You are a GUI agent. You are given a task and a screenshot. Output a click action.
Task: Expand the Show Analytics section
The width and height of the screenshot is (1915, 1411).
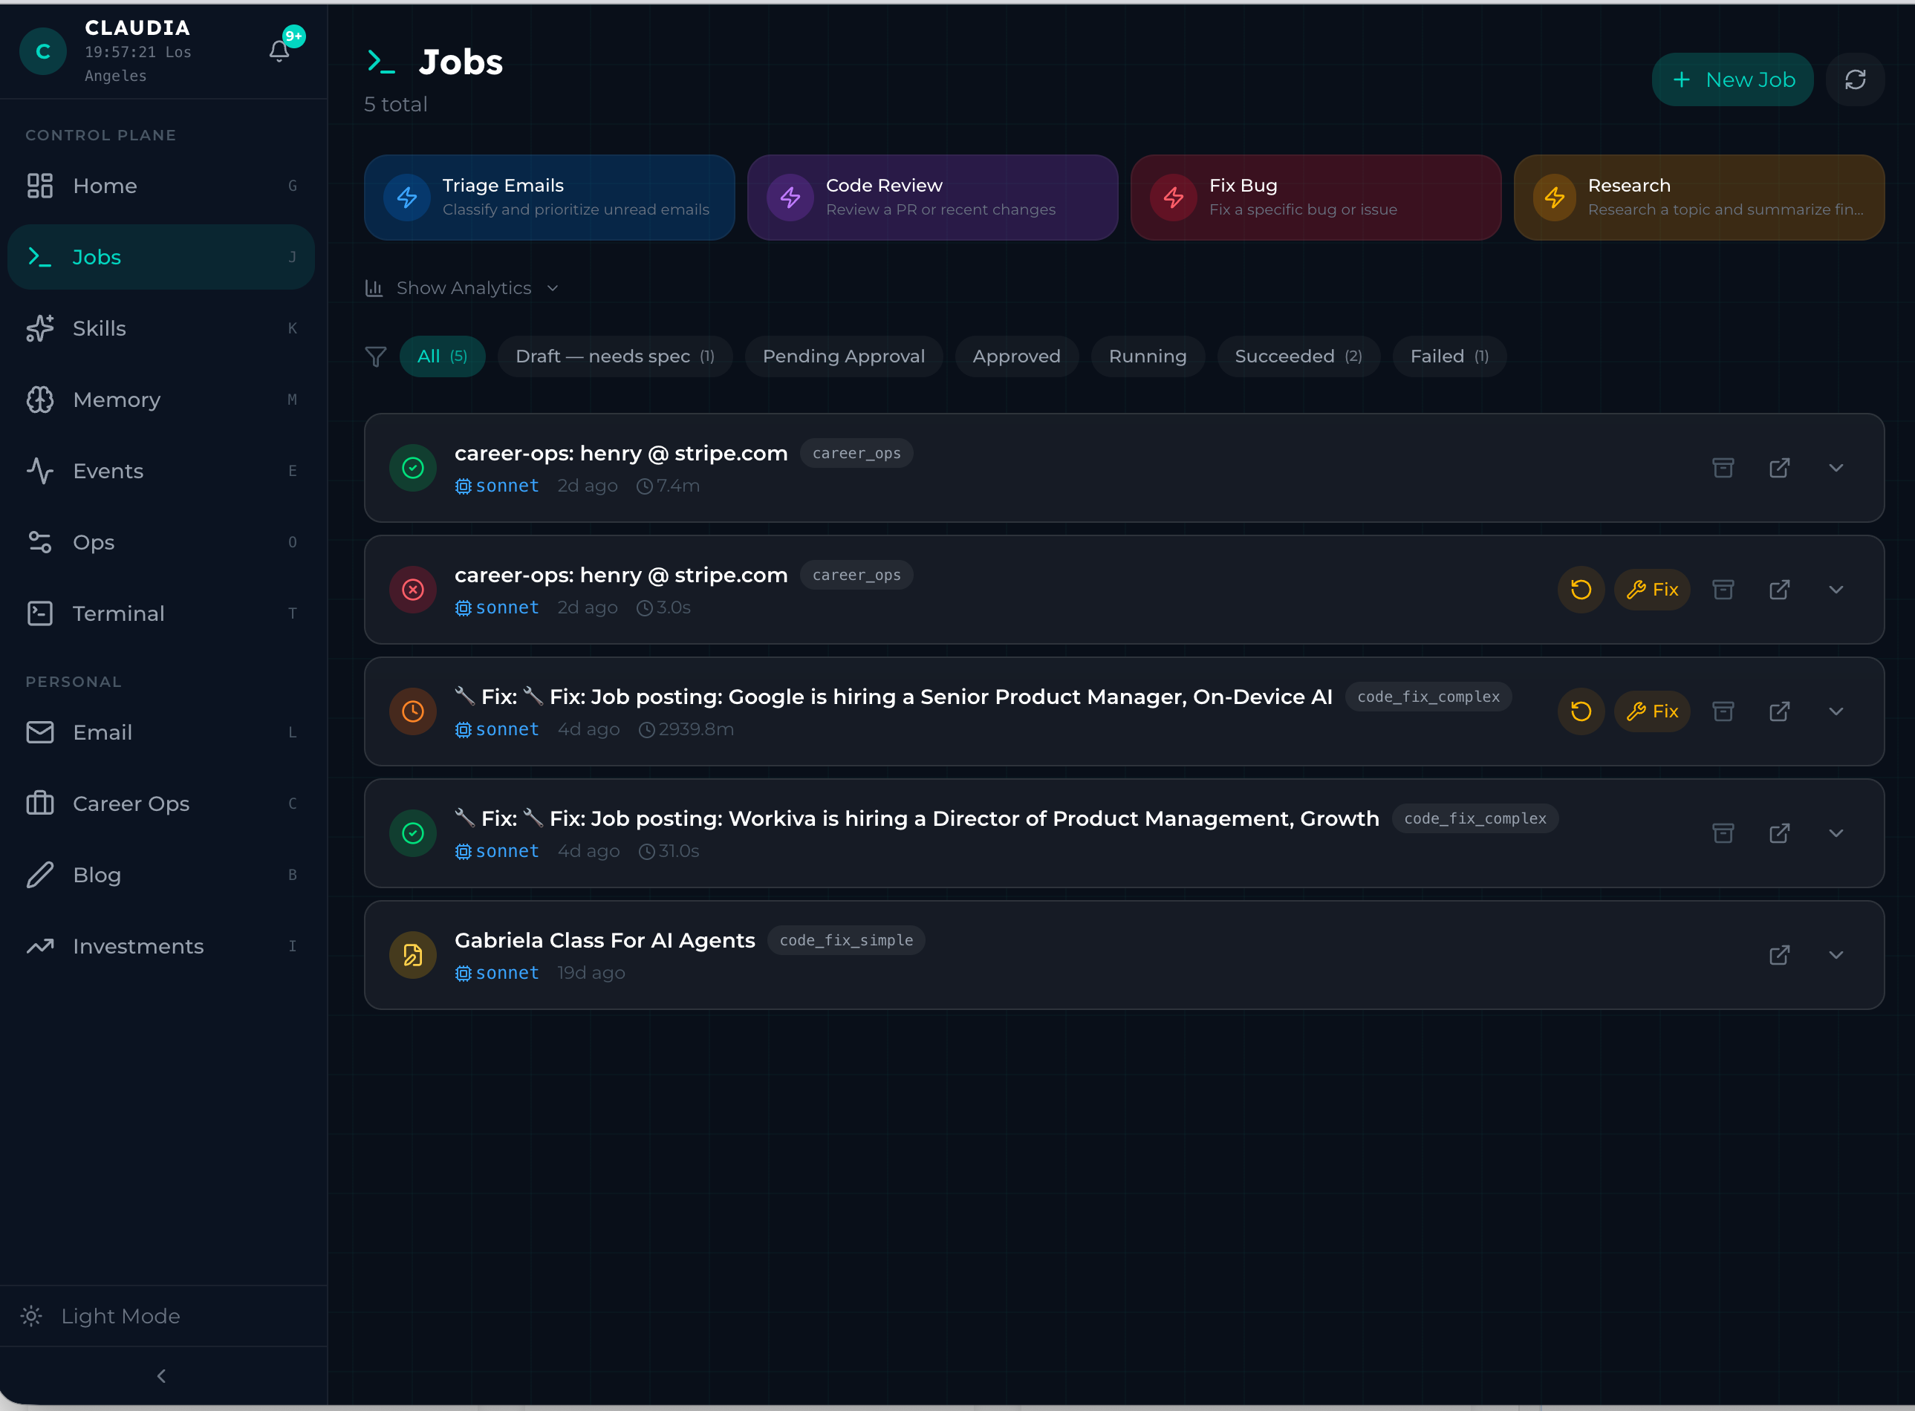462,288
